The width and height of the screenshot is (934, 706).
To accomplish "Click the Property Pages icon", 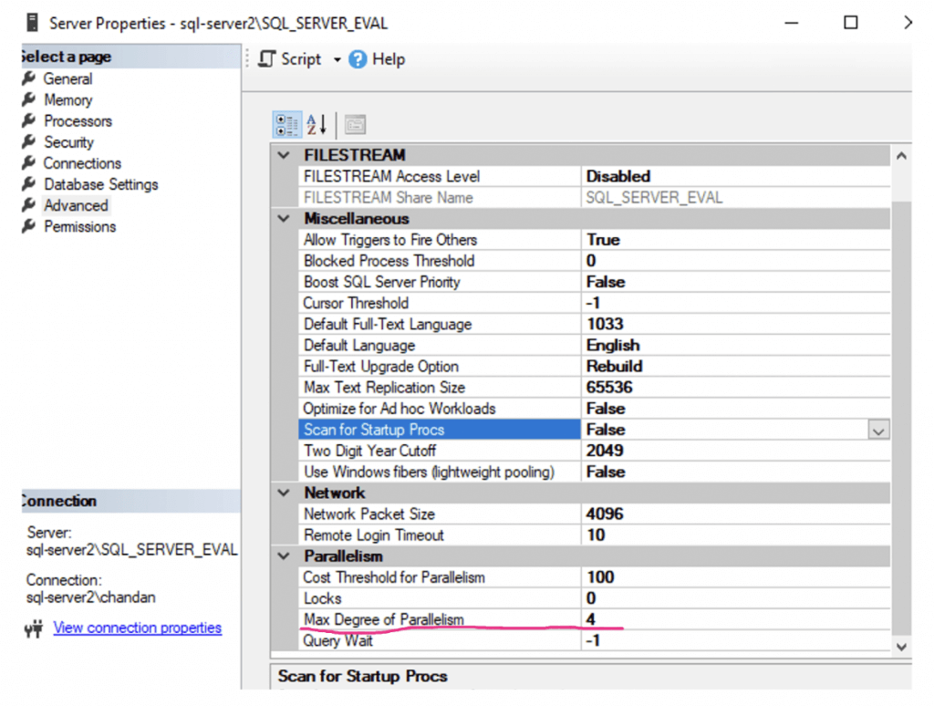I will pyautogui.click(x=355, y=125).
